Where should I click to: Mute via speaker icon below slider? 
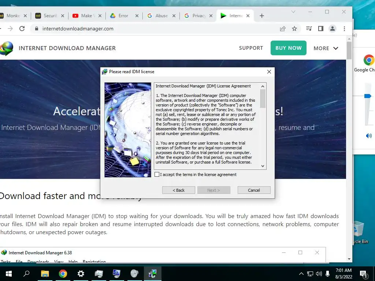(369, 136)
